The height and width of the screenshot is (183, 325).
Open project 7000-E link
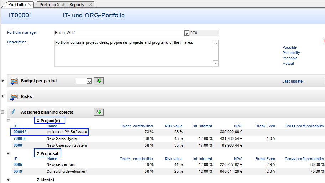pyautogui.click(x=20, y=139)
